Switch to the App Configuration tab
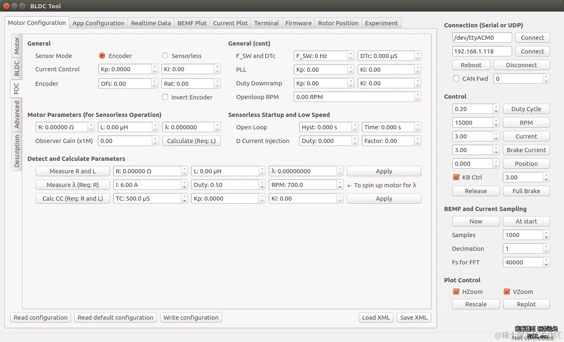 coord(98,23)
